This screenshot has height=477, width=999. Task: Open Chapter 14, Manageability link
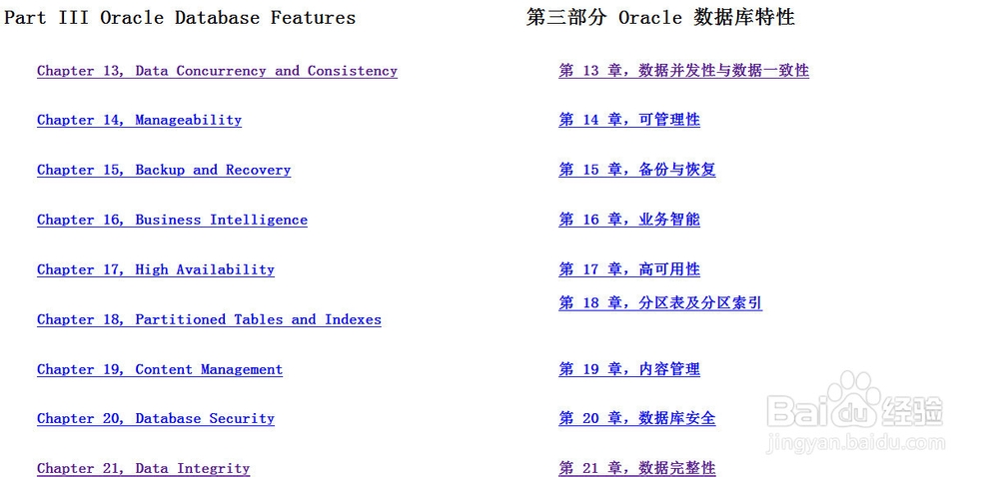pyautogui.click(x=140, y=120)
